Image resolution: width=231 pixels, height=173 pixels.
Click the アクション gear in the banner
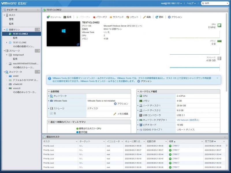(139, 81)
